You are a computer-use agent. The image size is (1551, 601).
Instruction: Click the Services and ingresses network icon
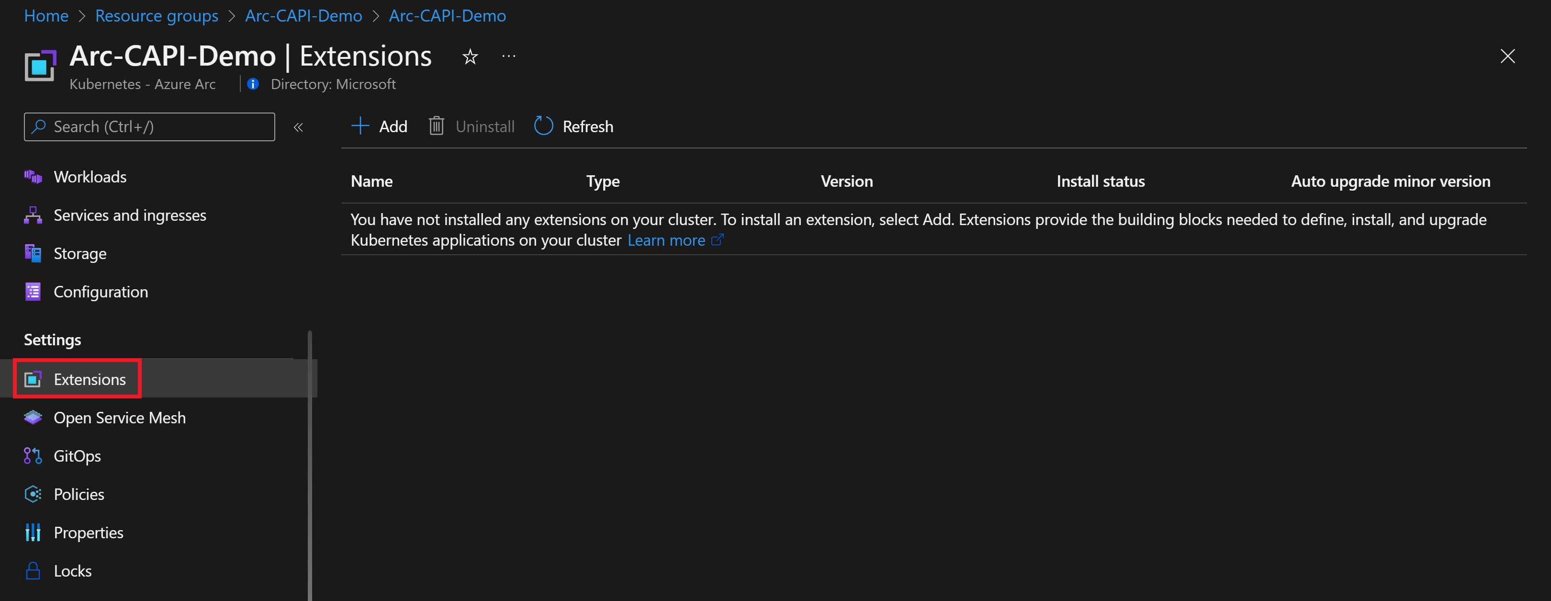(x=33, y=215)
